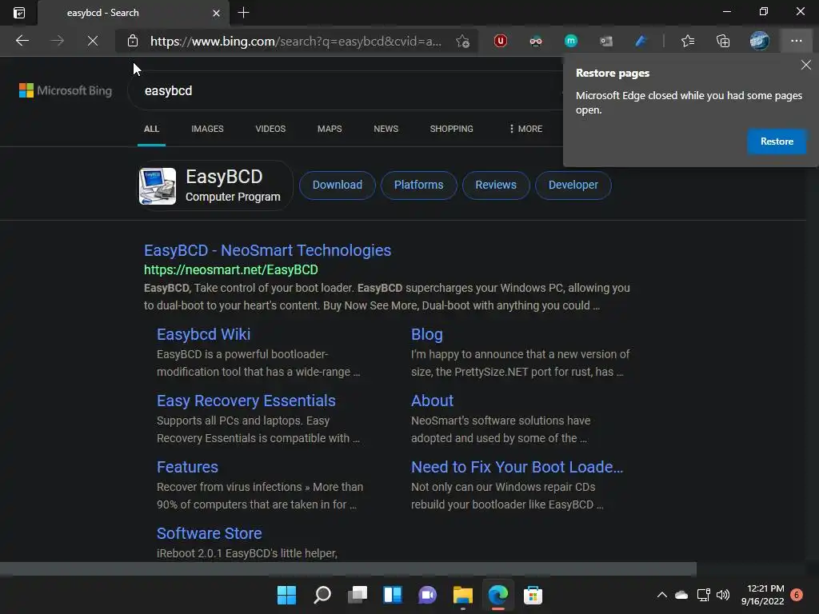Viewport: 819px width, 614px height.
Task: Open the EasyBCD program thumbnail
Action: [x=158, y=185]
